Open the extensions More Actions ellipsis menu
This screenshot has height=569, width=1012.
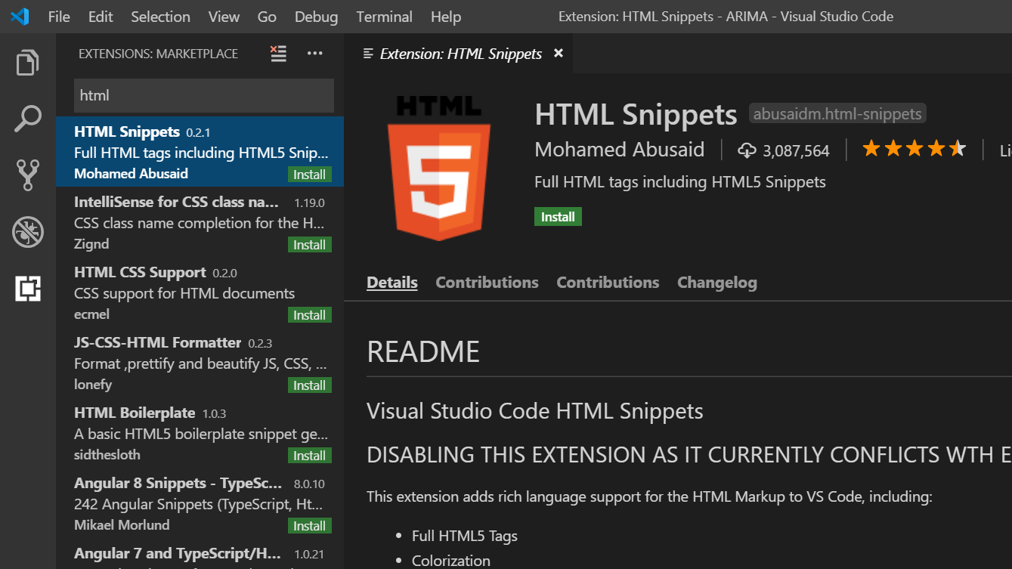point(315,54)
